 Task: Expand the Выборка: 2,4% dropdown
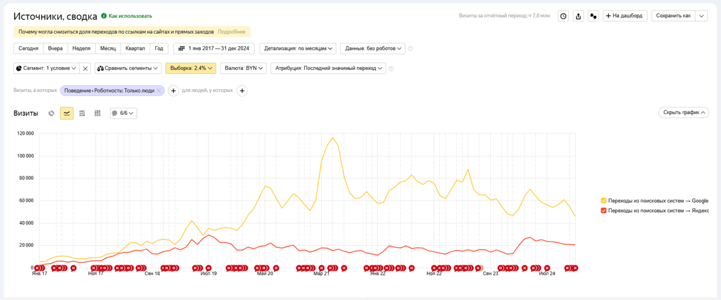[190, 68]
